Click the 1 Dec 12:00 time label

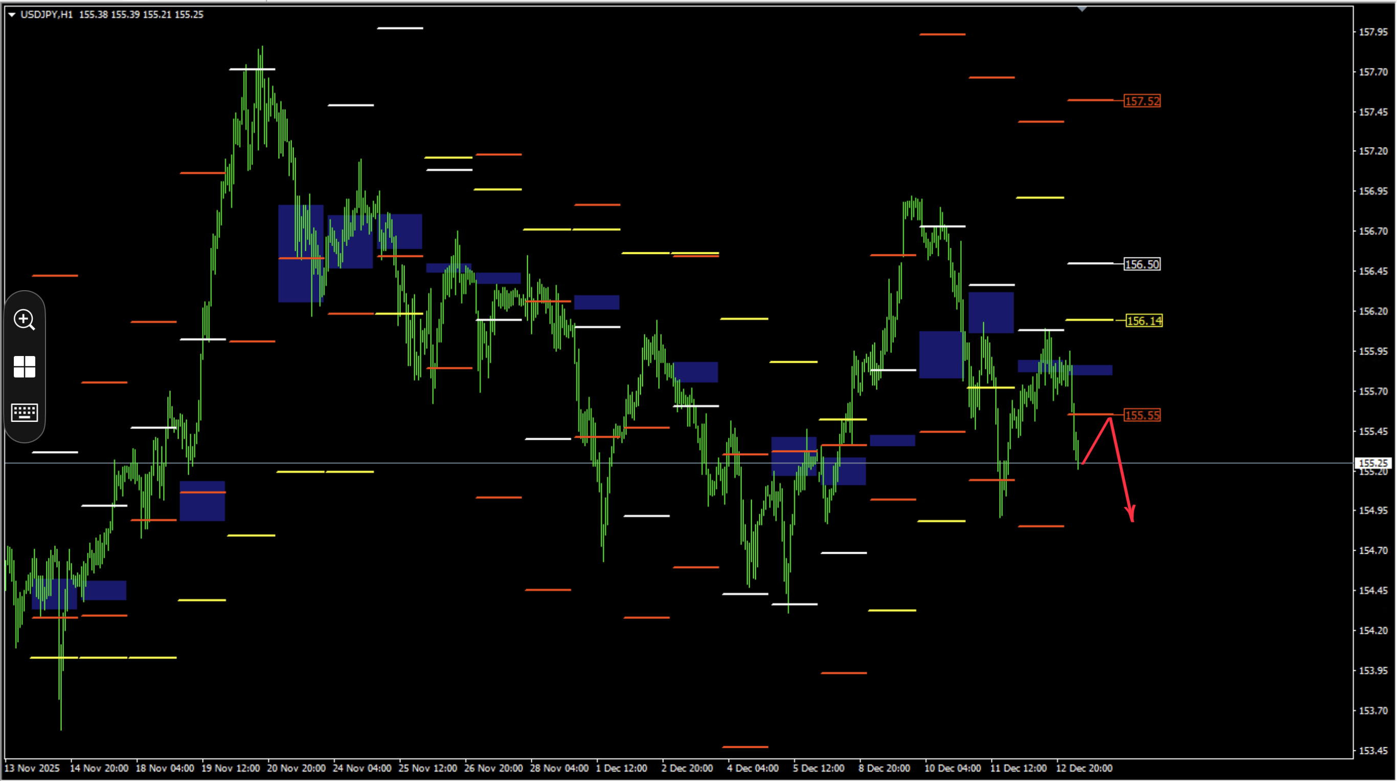click(621, 768)
